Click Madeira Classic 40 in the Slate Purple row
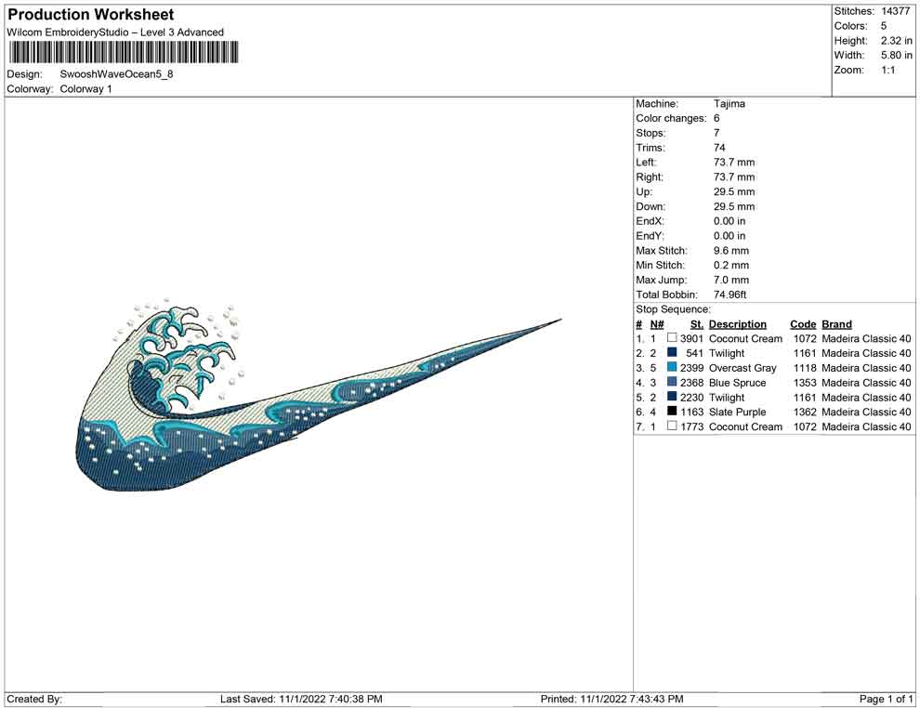920x708 pixels. [x=866, y=412]
